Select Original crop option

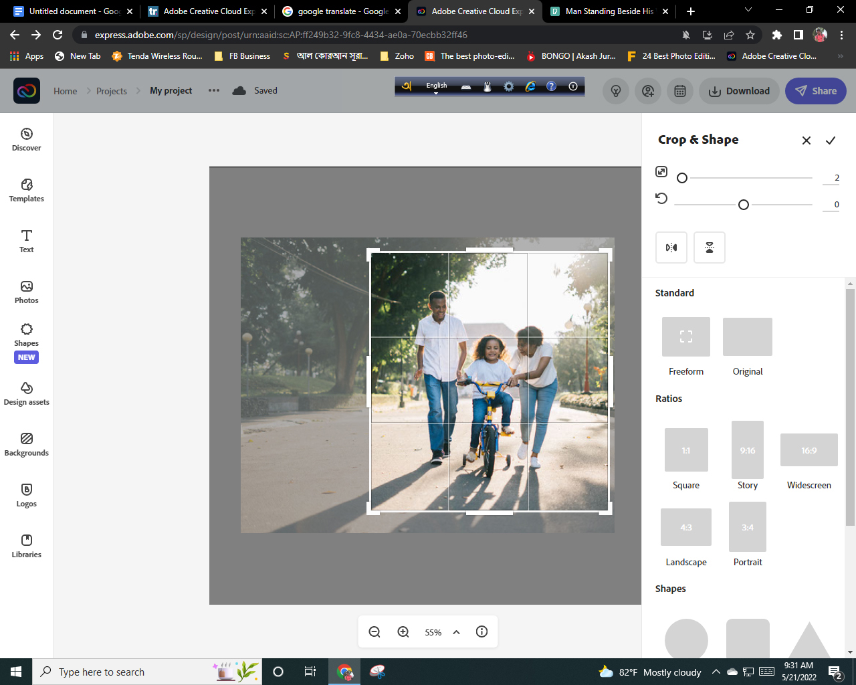[748, 347]
